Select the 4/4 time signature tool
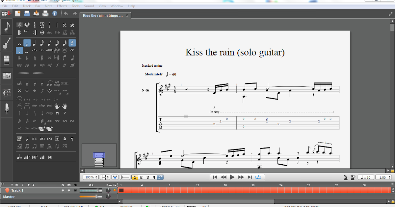Screen dimensions: 395x207 (35, 25)
